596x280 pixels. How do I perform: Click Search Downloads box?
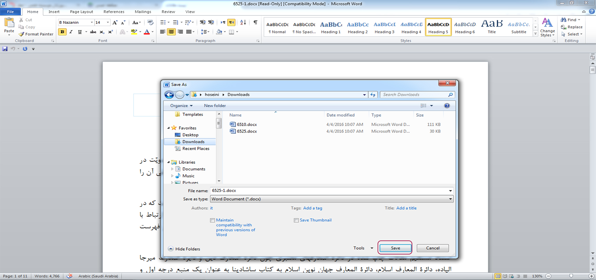click(x=418, y=94)
